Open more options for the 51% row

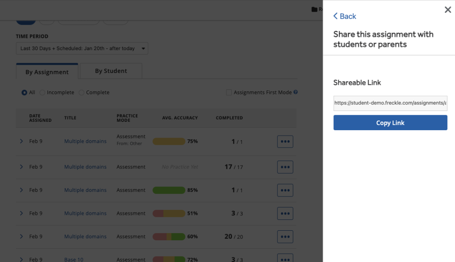pos(285,214)
